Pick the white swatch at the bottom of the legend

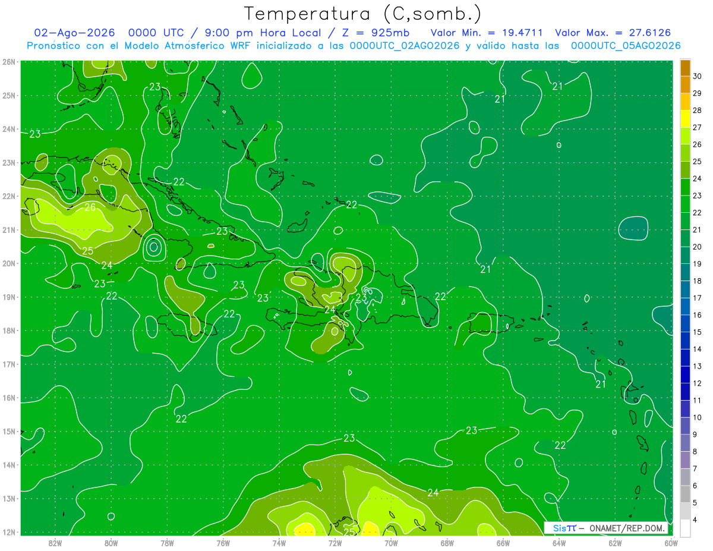(x=685, y=528)
